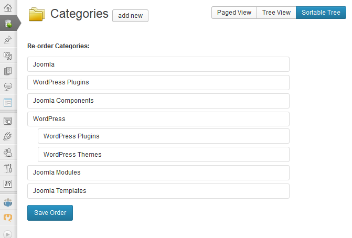
Task: Open the Plugins plug icon
Action: tap(8, 136)
